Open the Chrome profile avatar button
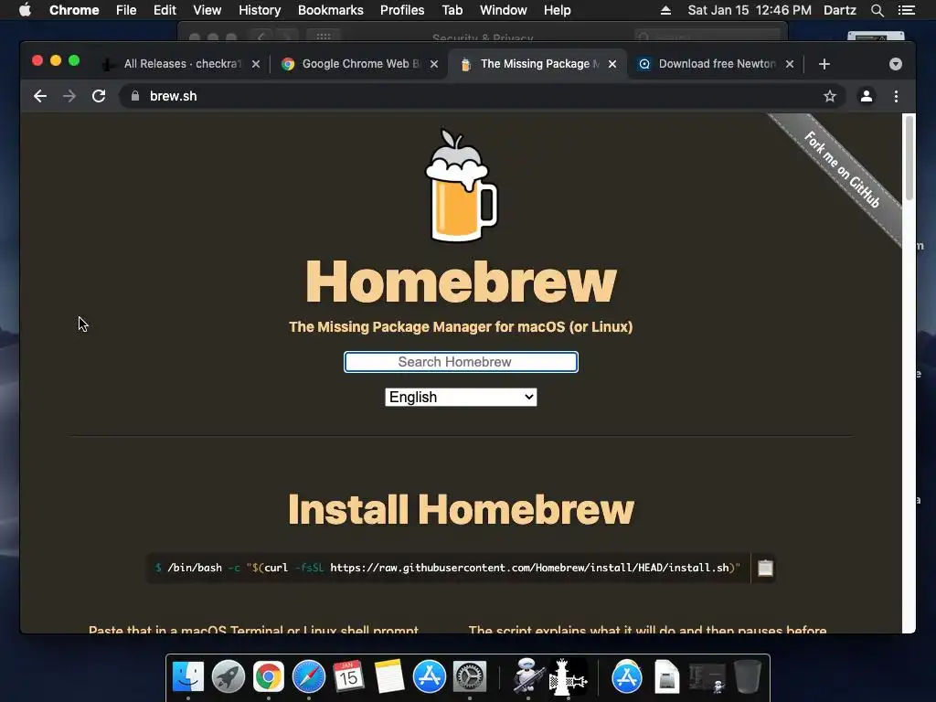Viewport: 936px width, 702px height. click(867, 96)
